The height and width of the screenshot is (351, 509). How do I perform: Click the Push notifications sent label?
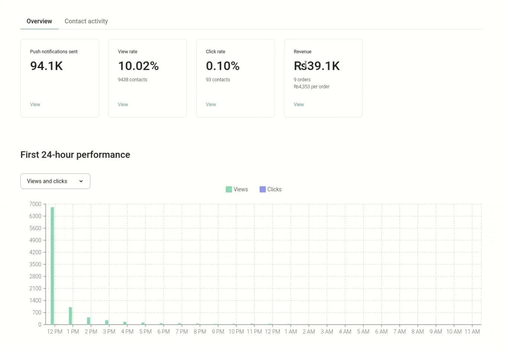54,52
